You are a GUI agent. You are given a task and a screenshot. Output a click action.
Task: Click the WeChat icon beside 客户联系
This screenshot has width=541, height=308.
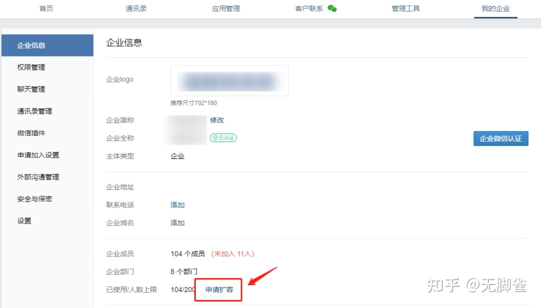(x=332, y=8)
